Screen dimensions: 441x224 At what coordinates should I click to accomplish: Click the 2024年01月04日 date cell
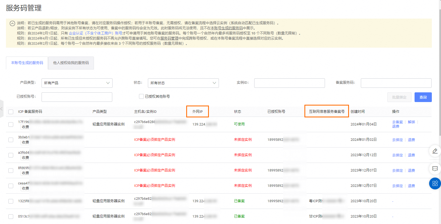[x=364, y=124]
